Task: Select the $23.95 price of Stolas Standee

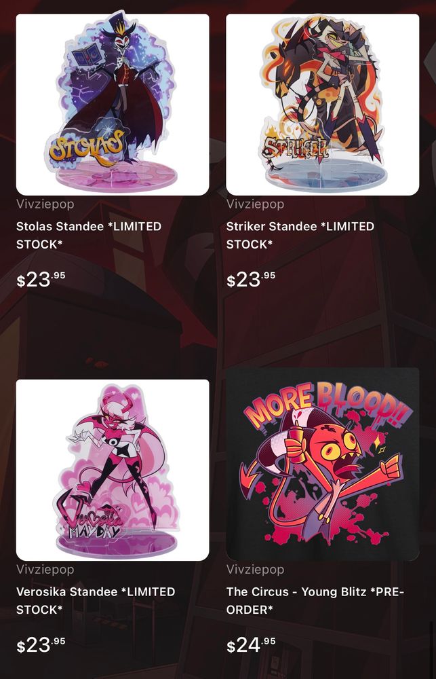Action: click(x=41, y=279)
